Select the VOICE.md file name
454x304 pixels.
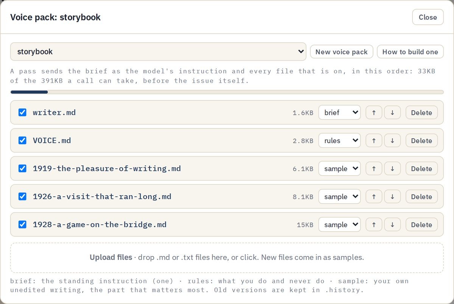(52, 140)
